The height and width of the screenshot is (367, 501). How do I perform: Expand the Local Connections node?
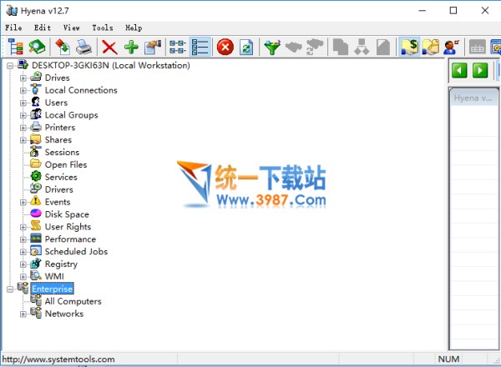click(x=23, y=91)
